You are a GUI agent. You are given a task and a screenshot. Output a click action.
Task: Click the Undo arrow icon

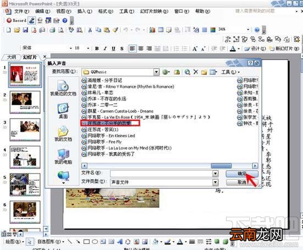[125, 30]
